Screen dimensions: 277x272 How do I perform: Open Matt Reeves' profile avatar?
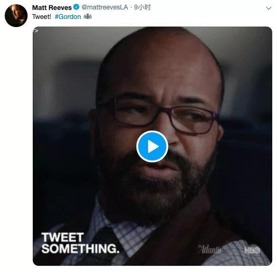pos(16,16)
